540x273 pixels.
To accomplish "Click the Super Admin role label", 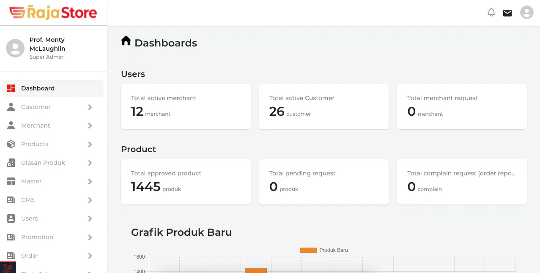I will point(47,57).
